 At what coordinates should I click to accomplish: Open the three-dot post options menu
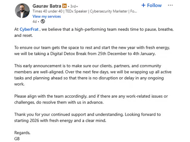coord(170,5)
